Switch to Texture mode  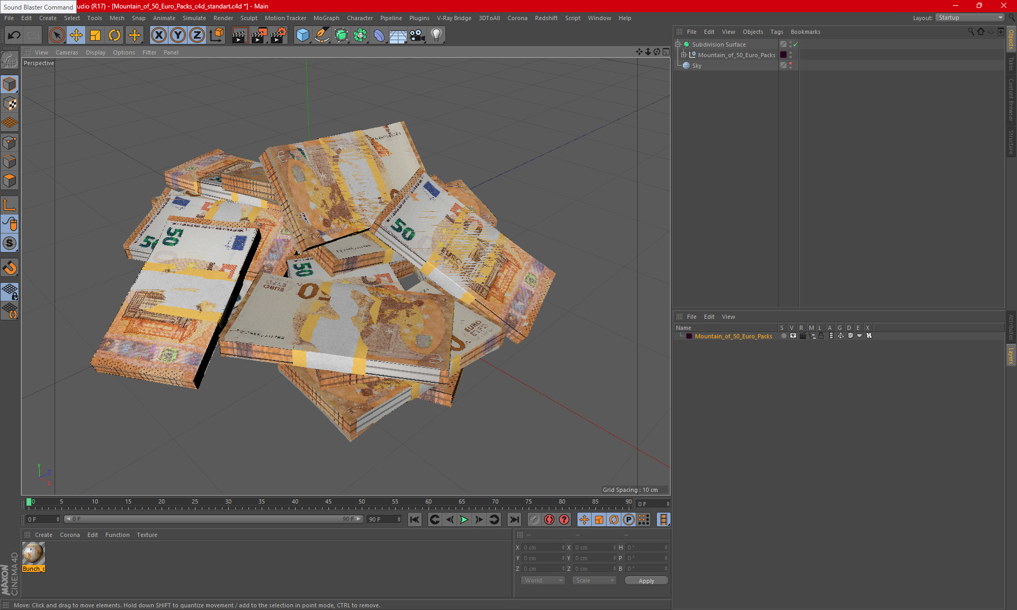(x=10, y=104)
